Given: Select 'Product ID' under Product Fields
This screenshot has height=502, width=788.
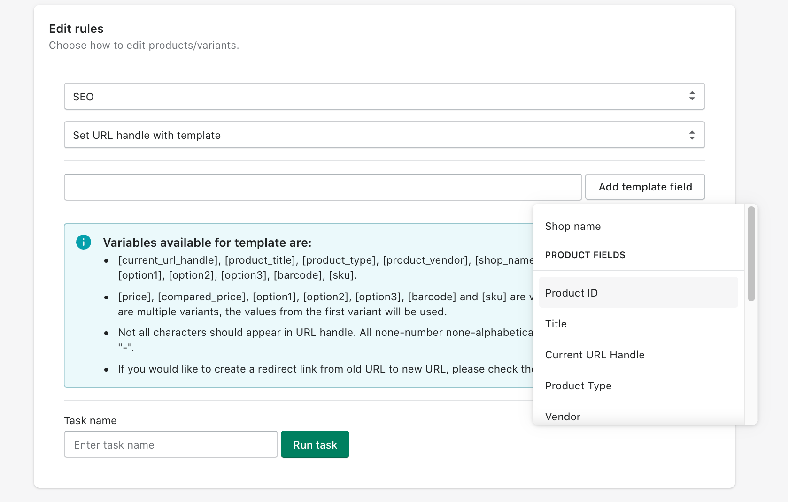Looking at the screenshot, I should pyautogui.click(x=571, y=292).
